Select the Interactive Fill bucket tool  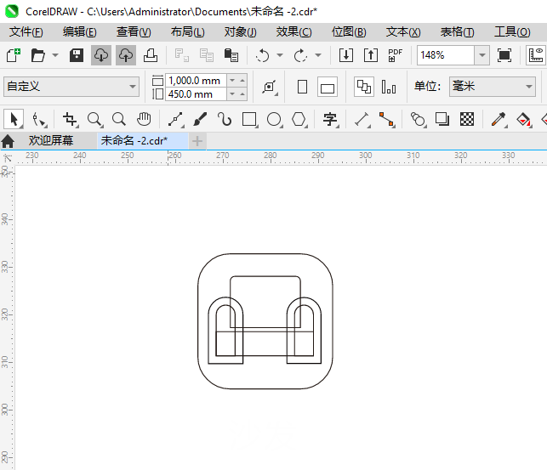[524, 120]
